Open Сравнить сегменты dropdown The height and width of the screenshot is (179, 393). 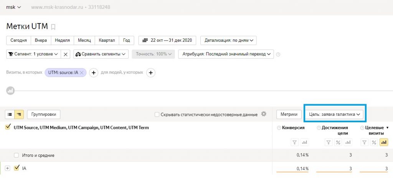(x=101, y=54)
